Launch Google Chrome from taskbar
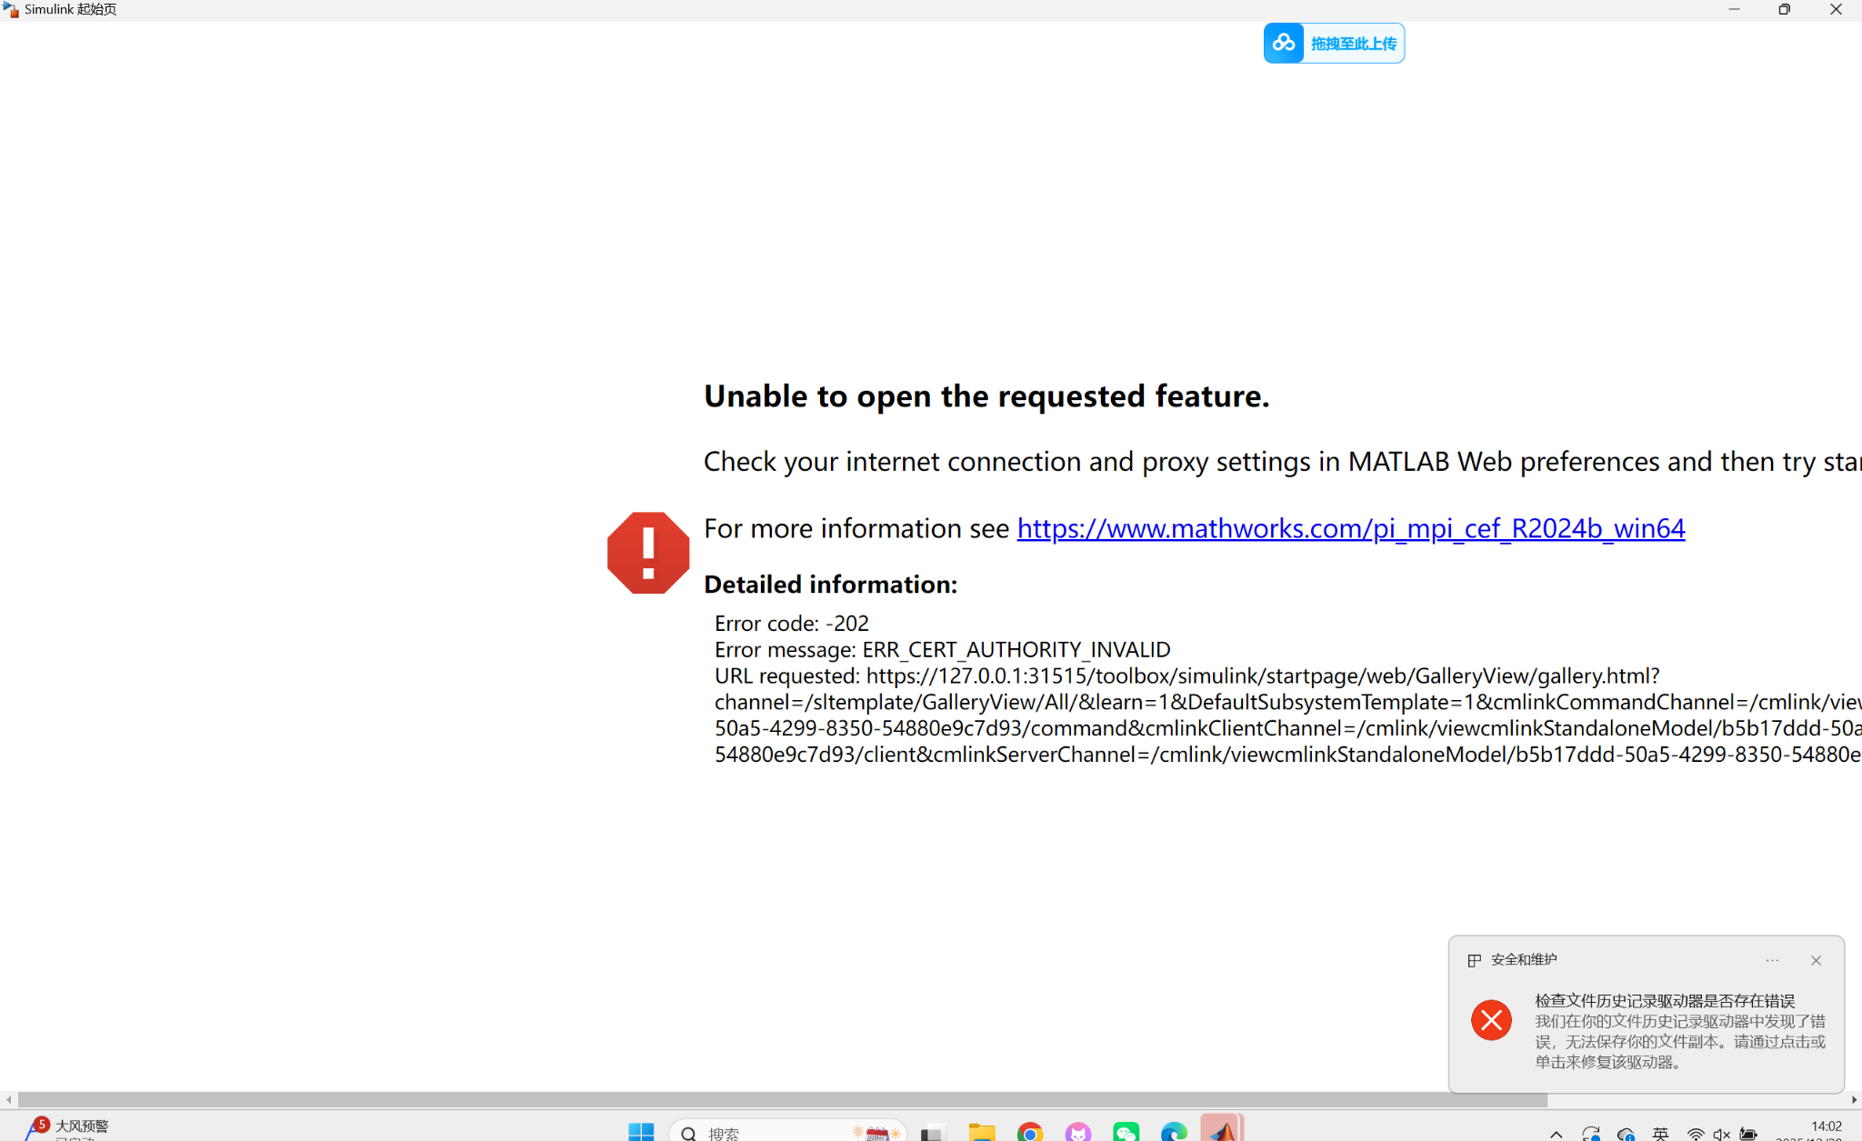This screenshot has width=1862, height=1141. pyautogui.click(x=1029, y=1132)
